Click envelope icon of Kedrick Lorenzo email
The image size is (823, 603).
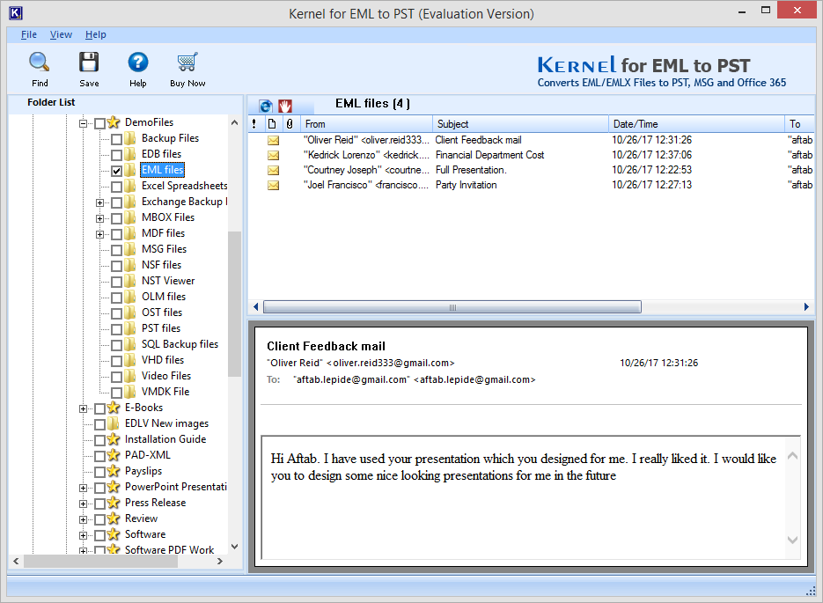tap(274, 155)
